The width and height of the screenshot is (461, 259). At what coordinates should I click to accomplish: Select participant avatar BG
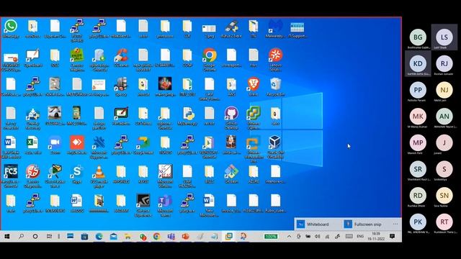pyautogui.click(x=418, y=37)
